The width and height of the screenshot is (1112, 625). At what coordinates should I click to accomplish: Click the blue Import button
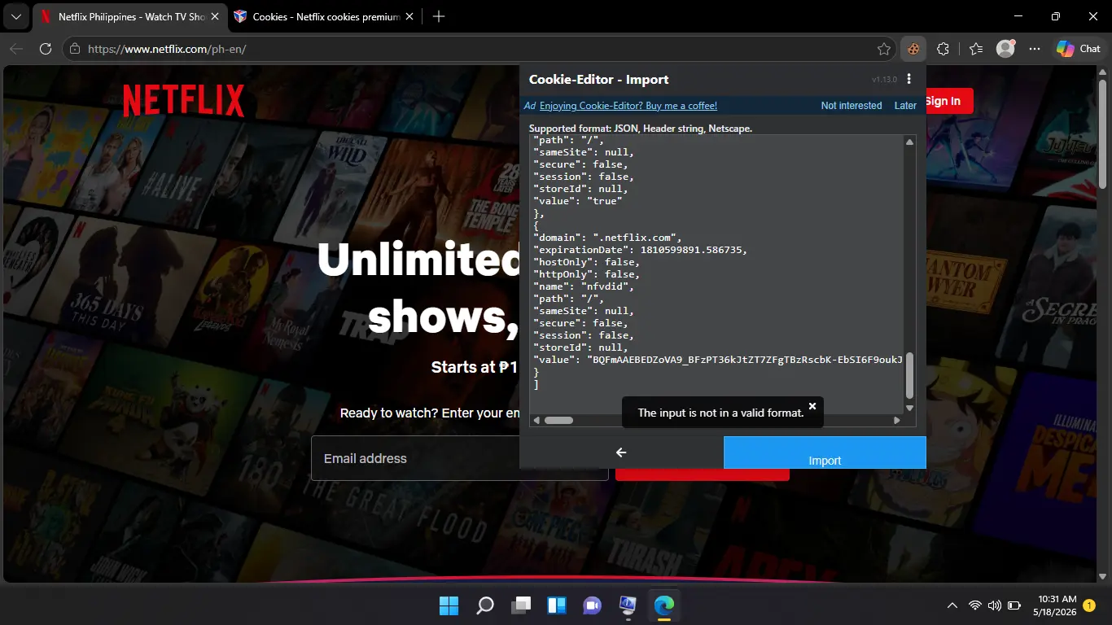click(825, 452)
